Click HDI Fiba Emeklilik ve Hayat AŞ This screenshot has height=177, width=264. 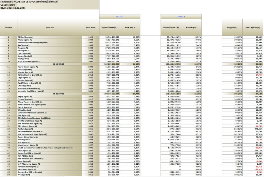pos(30,132)
